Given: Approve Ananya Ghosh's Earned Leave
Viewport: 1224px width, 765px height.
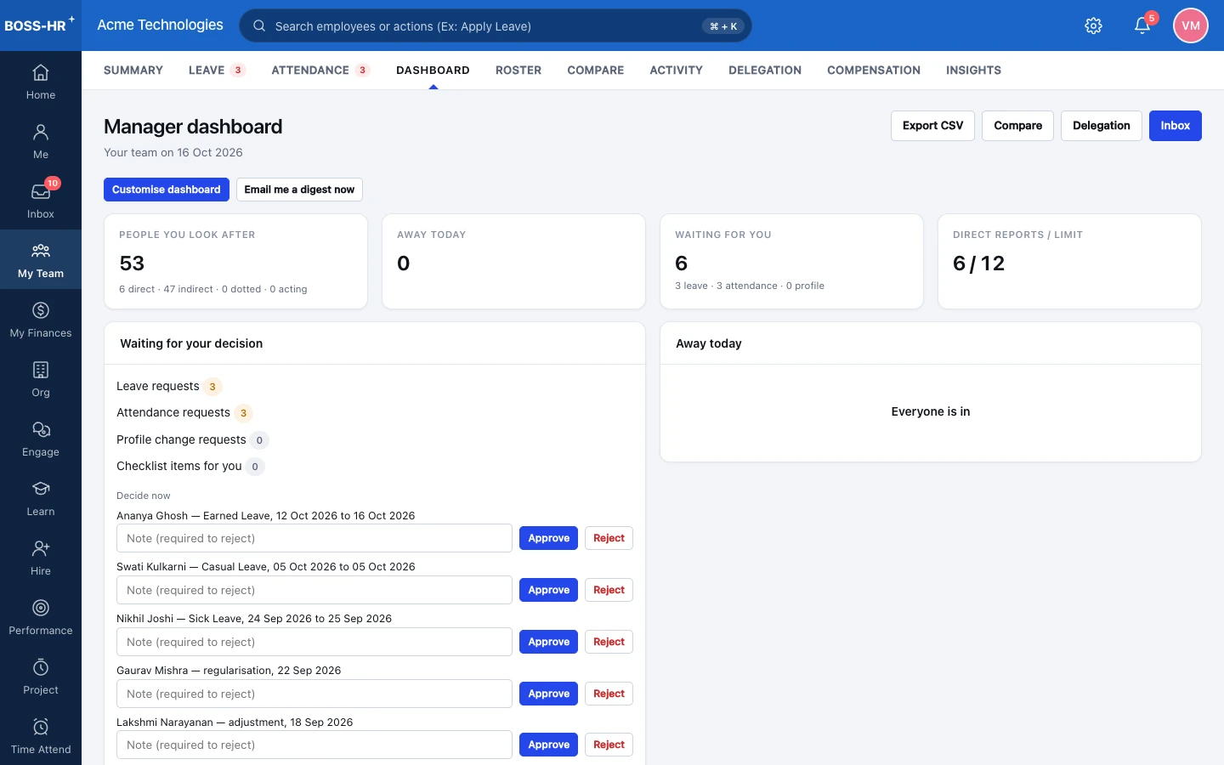Looking at the screenshot, I should point(549,538).
